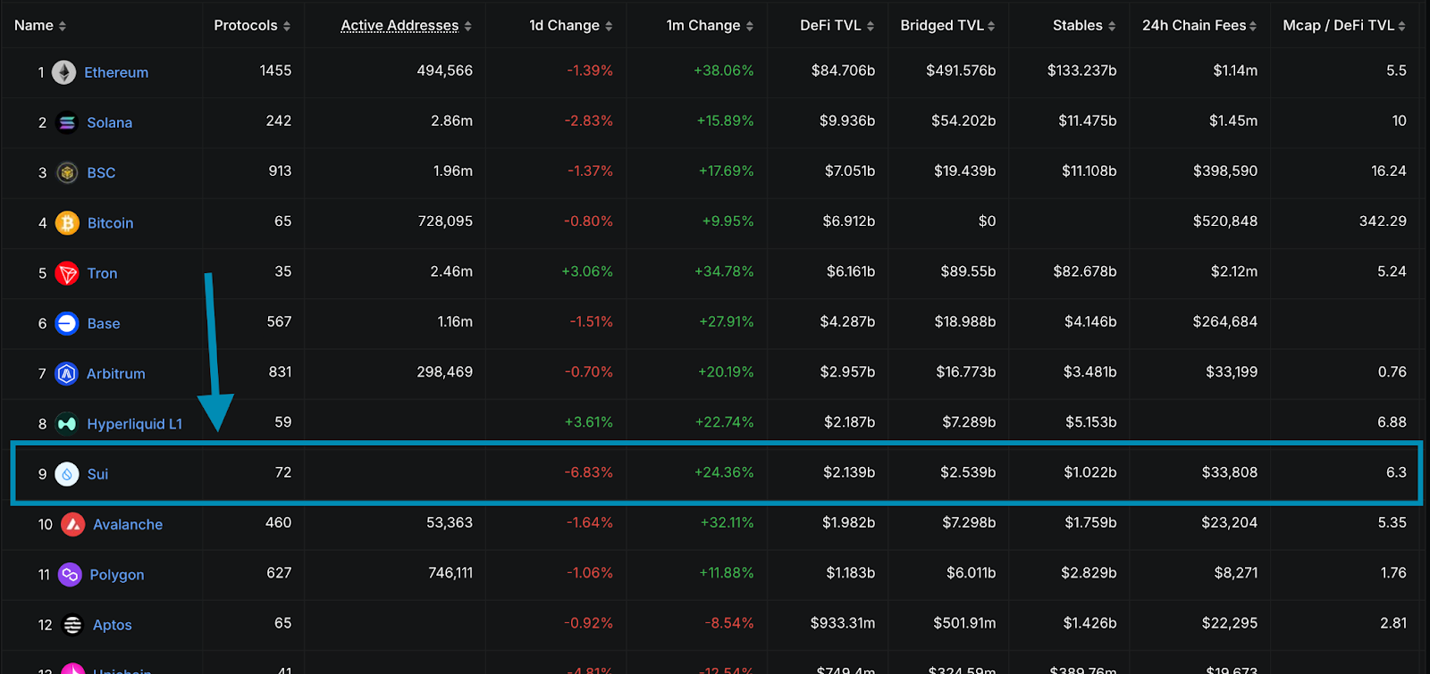Sort table by Name column
The image size is (1430, 674).
[x=40, y=25]
